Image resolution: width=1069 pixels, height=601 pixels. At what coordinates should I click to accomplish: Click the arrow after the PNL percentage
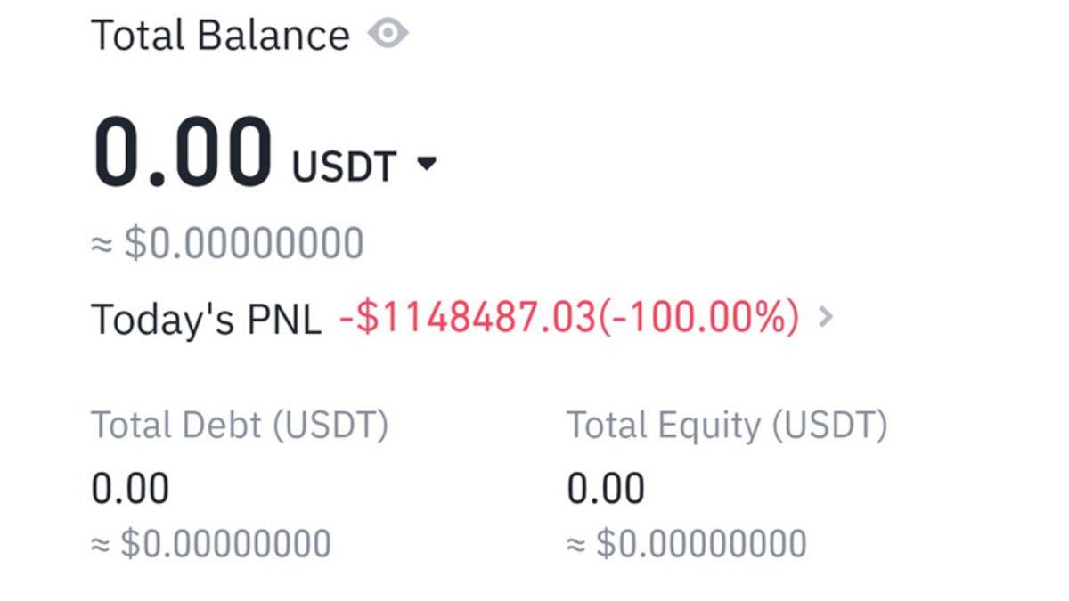824,318
